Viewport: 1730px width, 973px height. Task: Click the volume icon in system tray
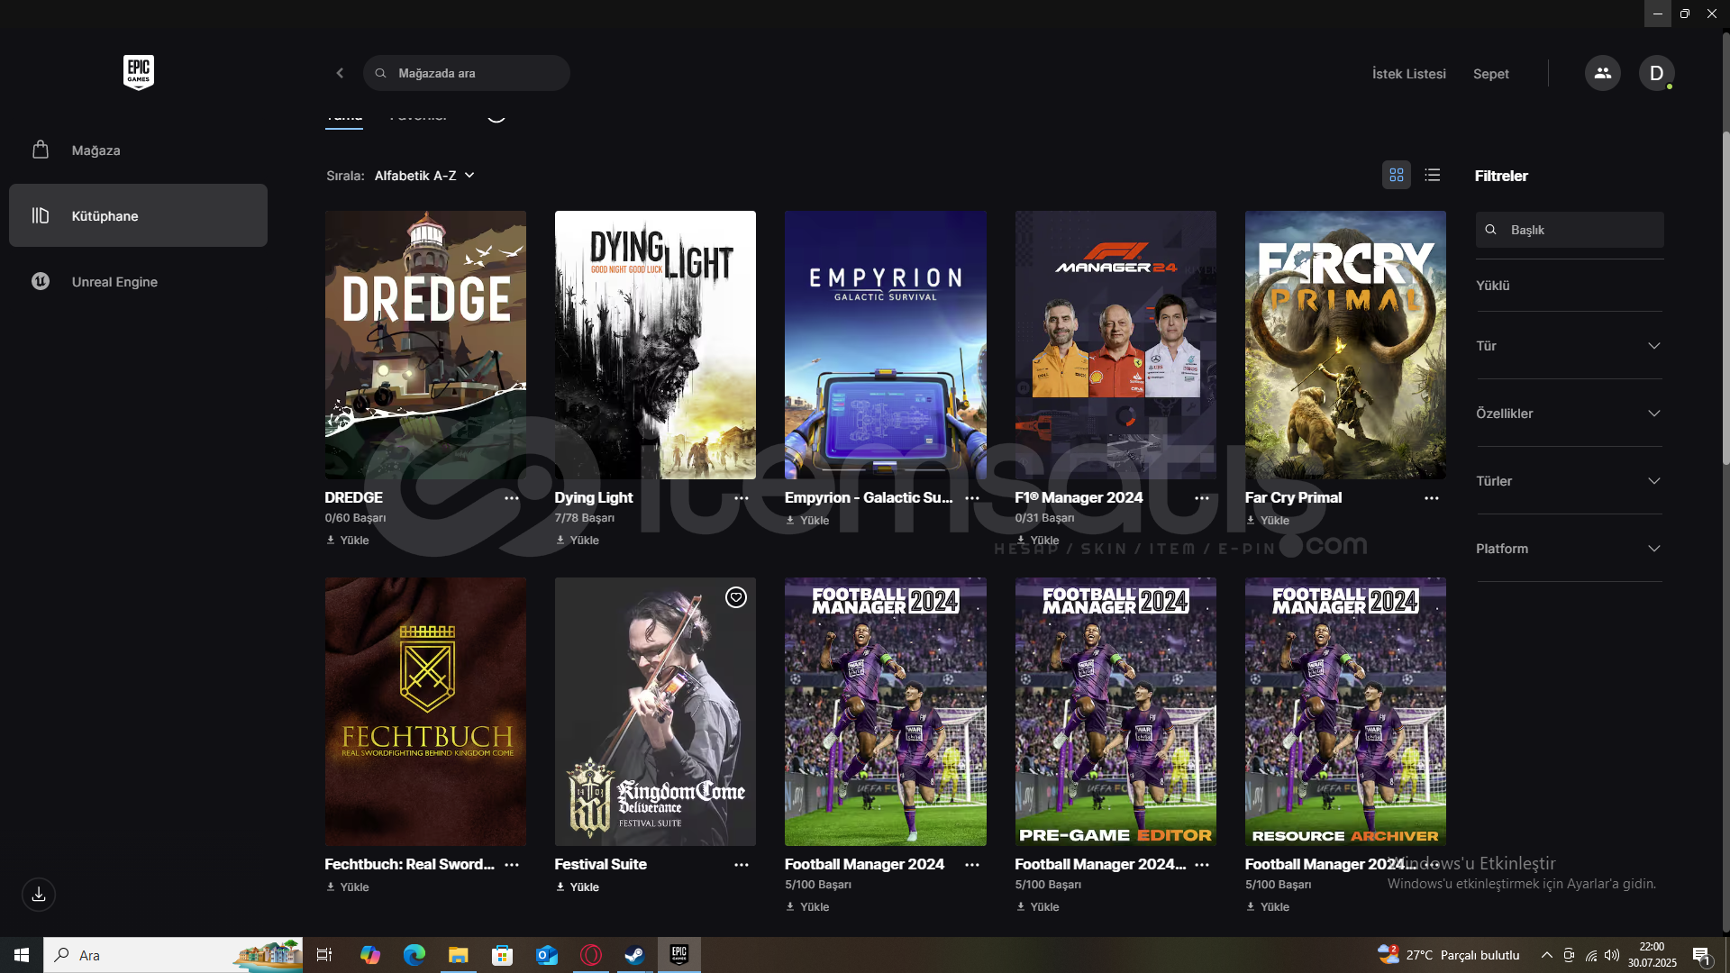click(1612, 955)
